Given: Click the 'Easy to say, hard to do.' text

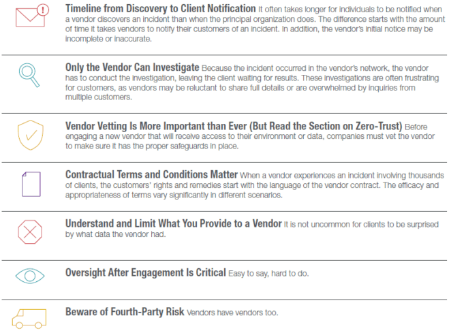Looking at the screenshot, I should pyautogui.click(x=268, y=274).
